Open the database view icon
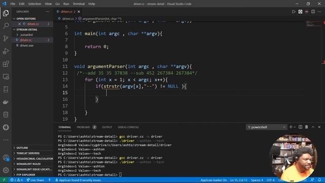Image resolution: width=325 pixels, height=183 pixels. pyautogui.click(x=6, y=115)
